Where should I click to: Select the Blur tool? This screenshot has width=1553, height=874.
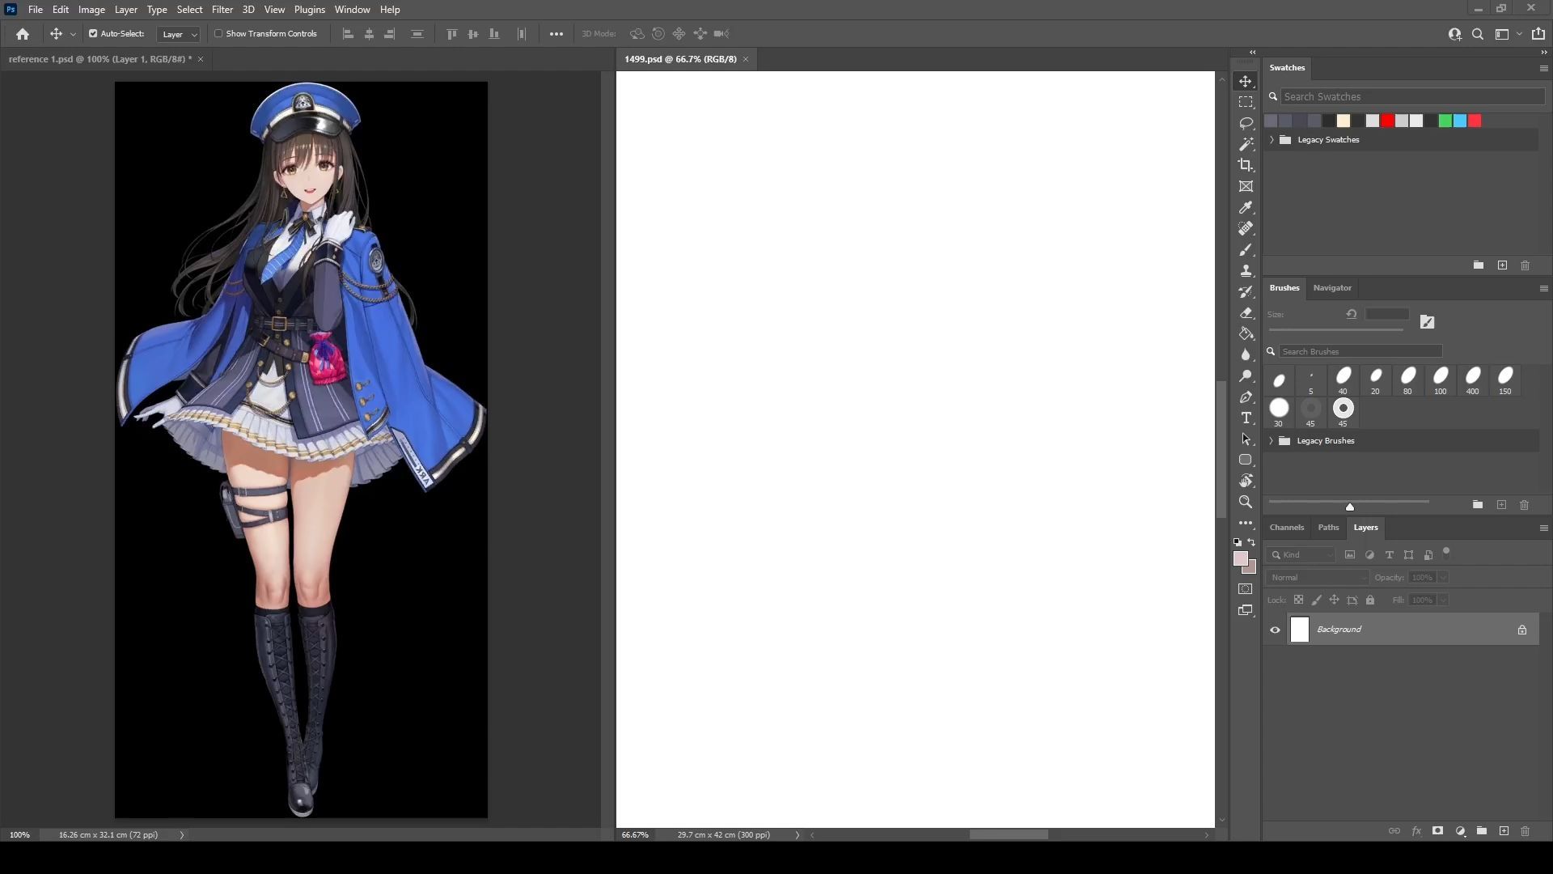coord(1246,354)
